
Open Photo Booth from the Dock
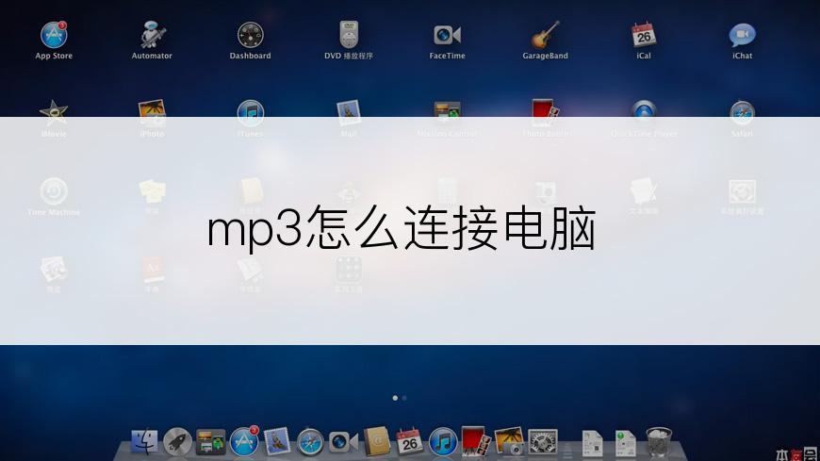pos(476,440)
